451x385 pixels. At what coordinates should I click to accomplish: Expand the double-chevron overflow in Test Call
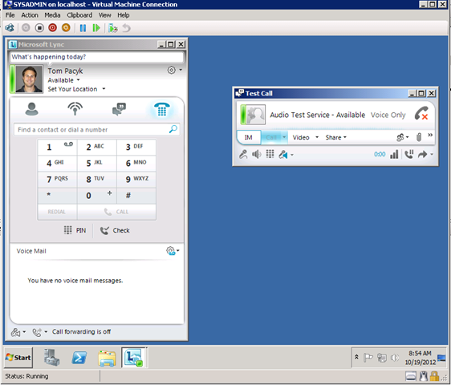430,135
